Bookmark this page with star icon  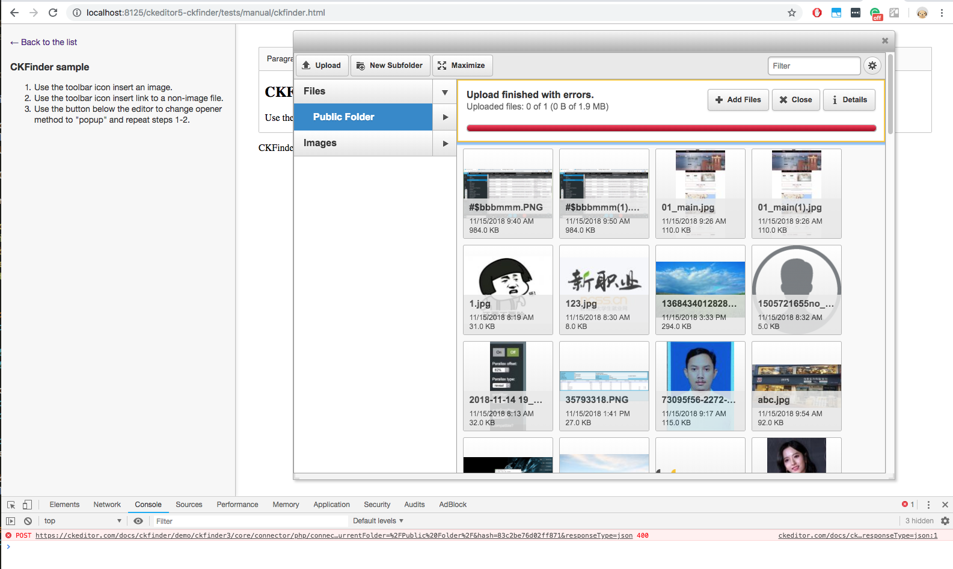pyautogui.click(x=792, y=13)
